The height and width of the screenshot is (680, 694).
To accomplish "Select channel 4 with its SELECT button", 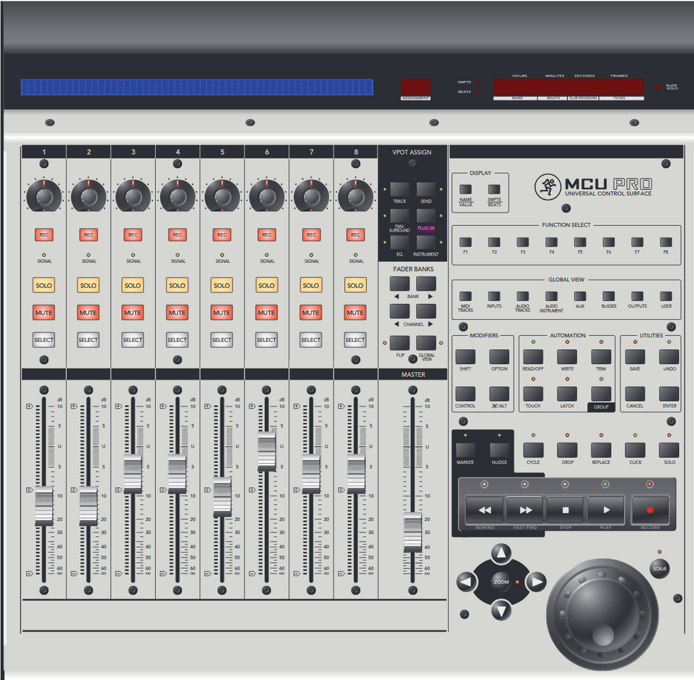I will (177, 340).
